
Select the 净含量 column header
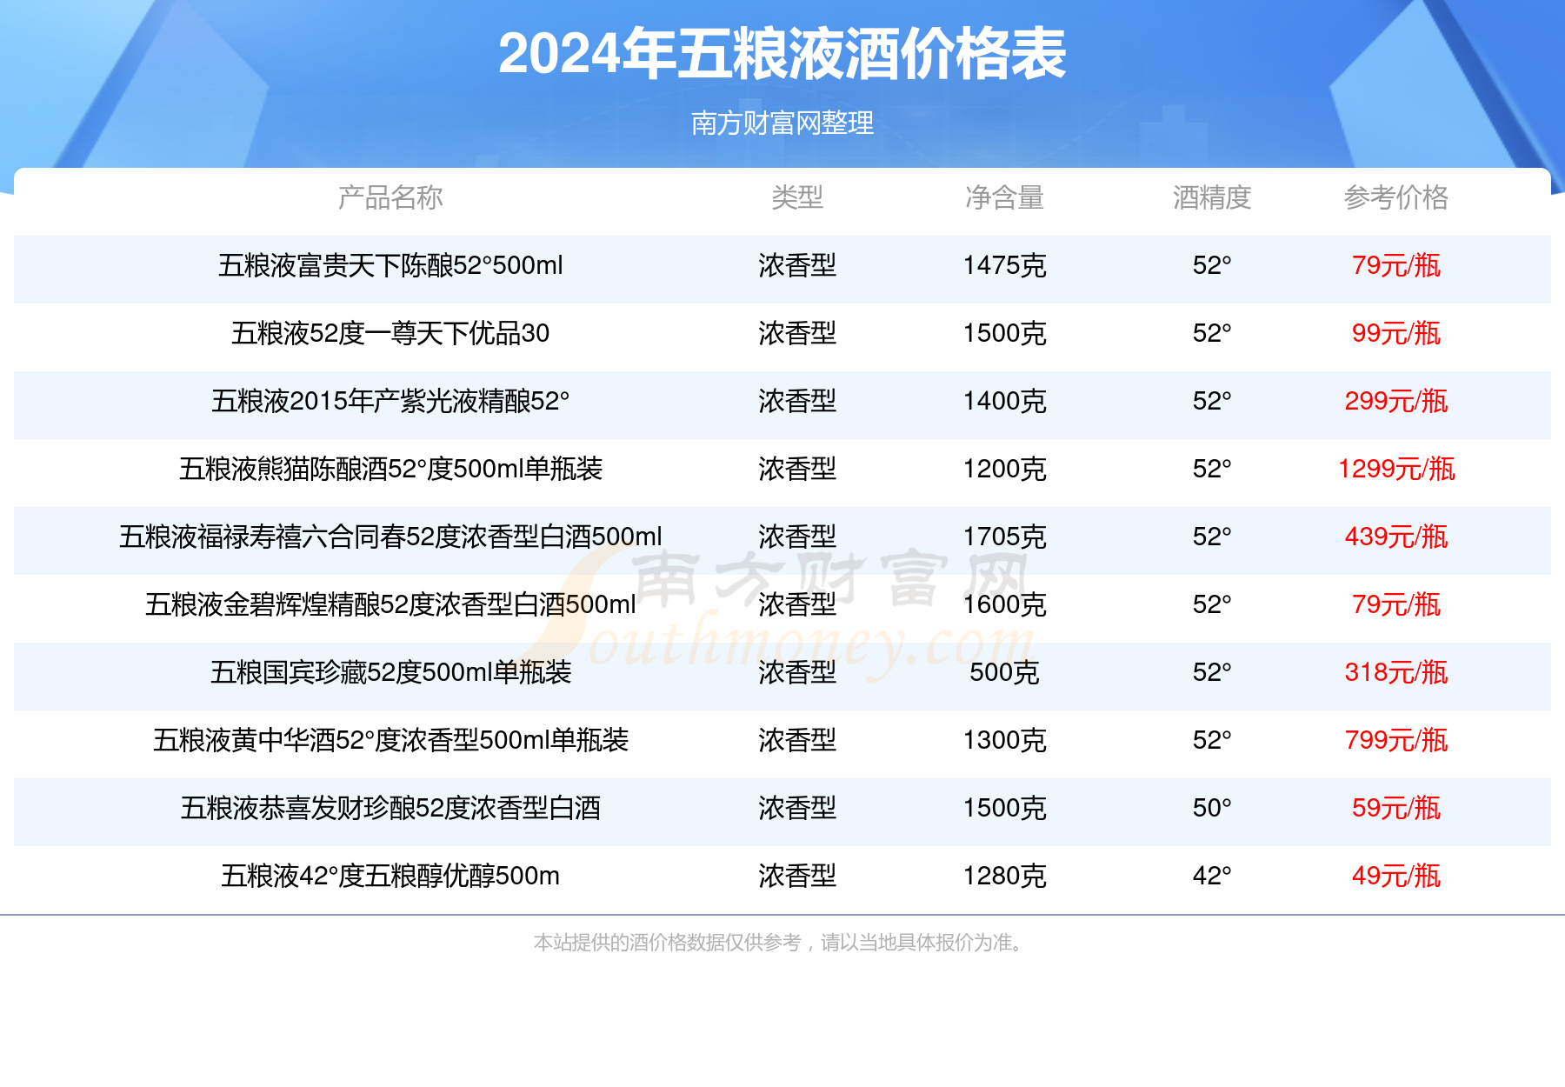(x=1004, y=198)
